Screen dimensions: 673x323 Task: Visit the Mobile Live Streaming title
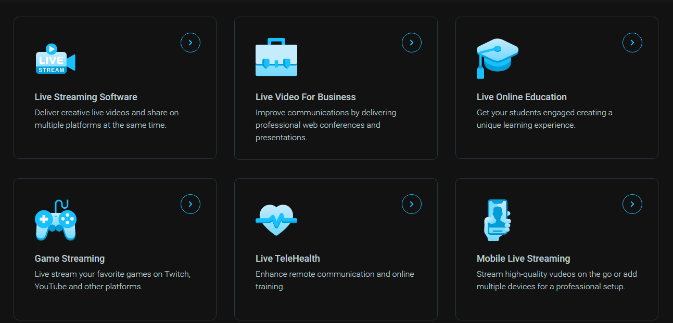pos(523,259)
